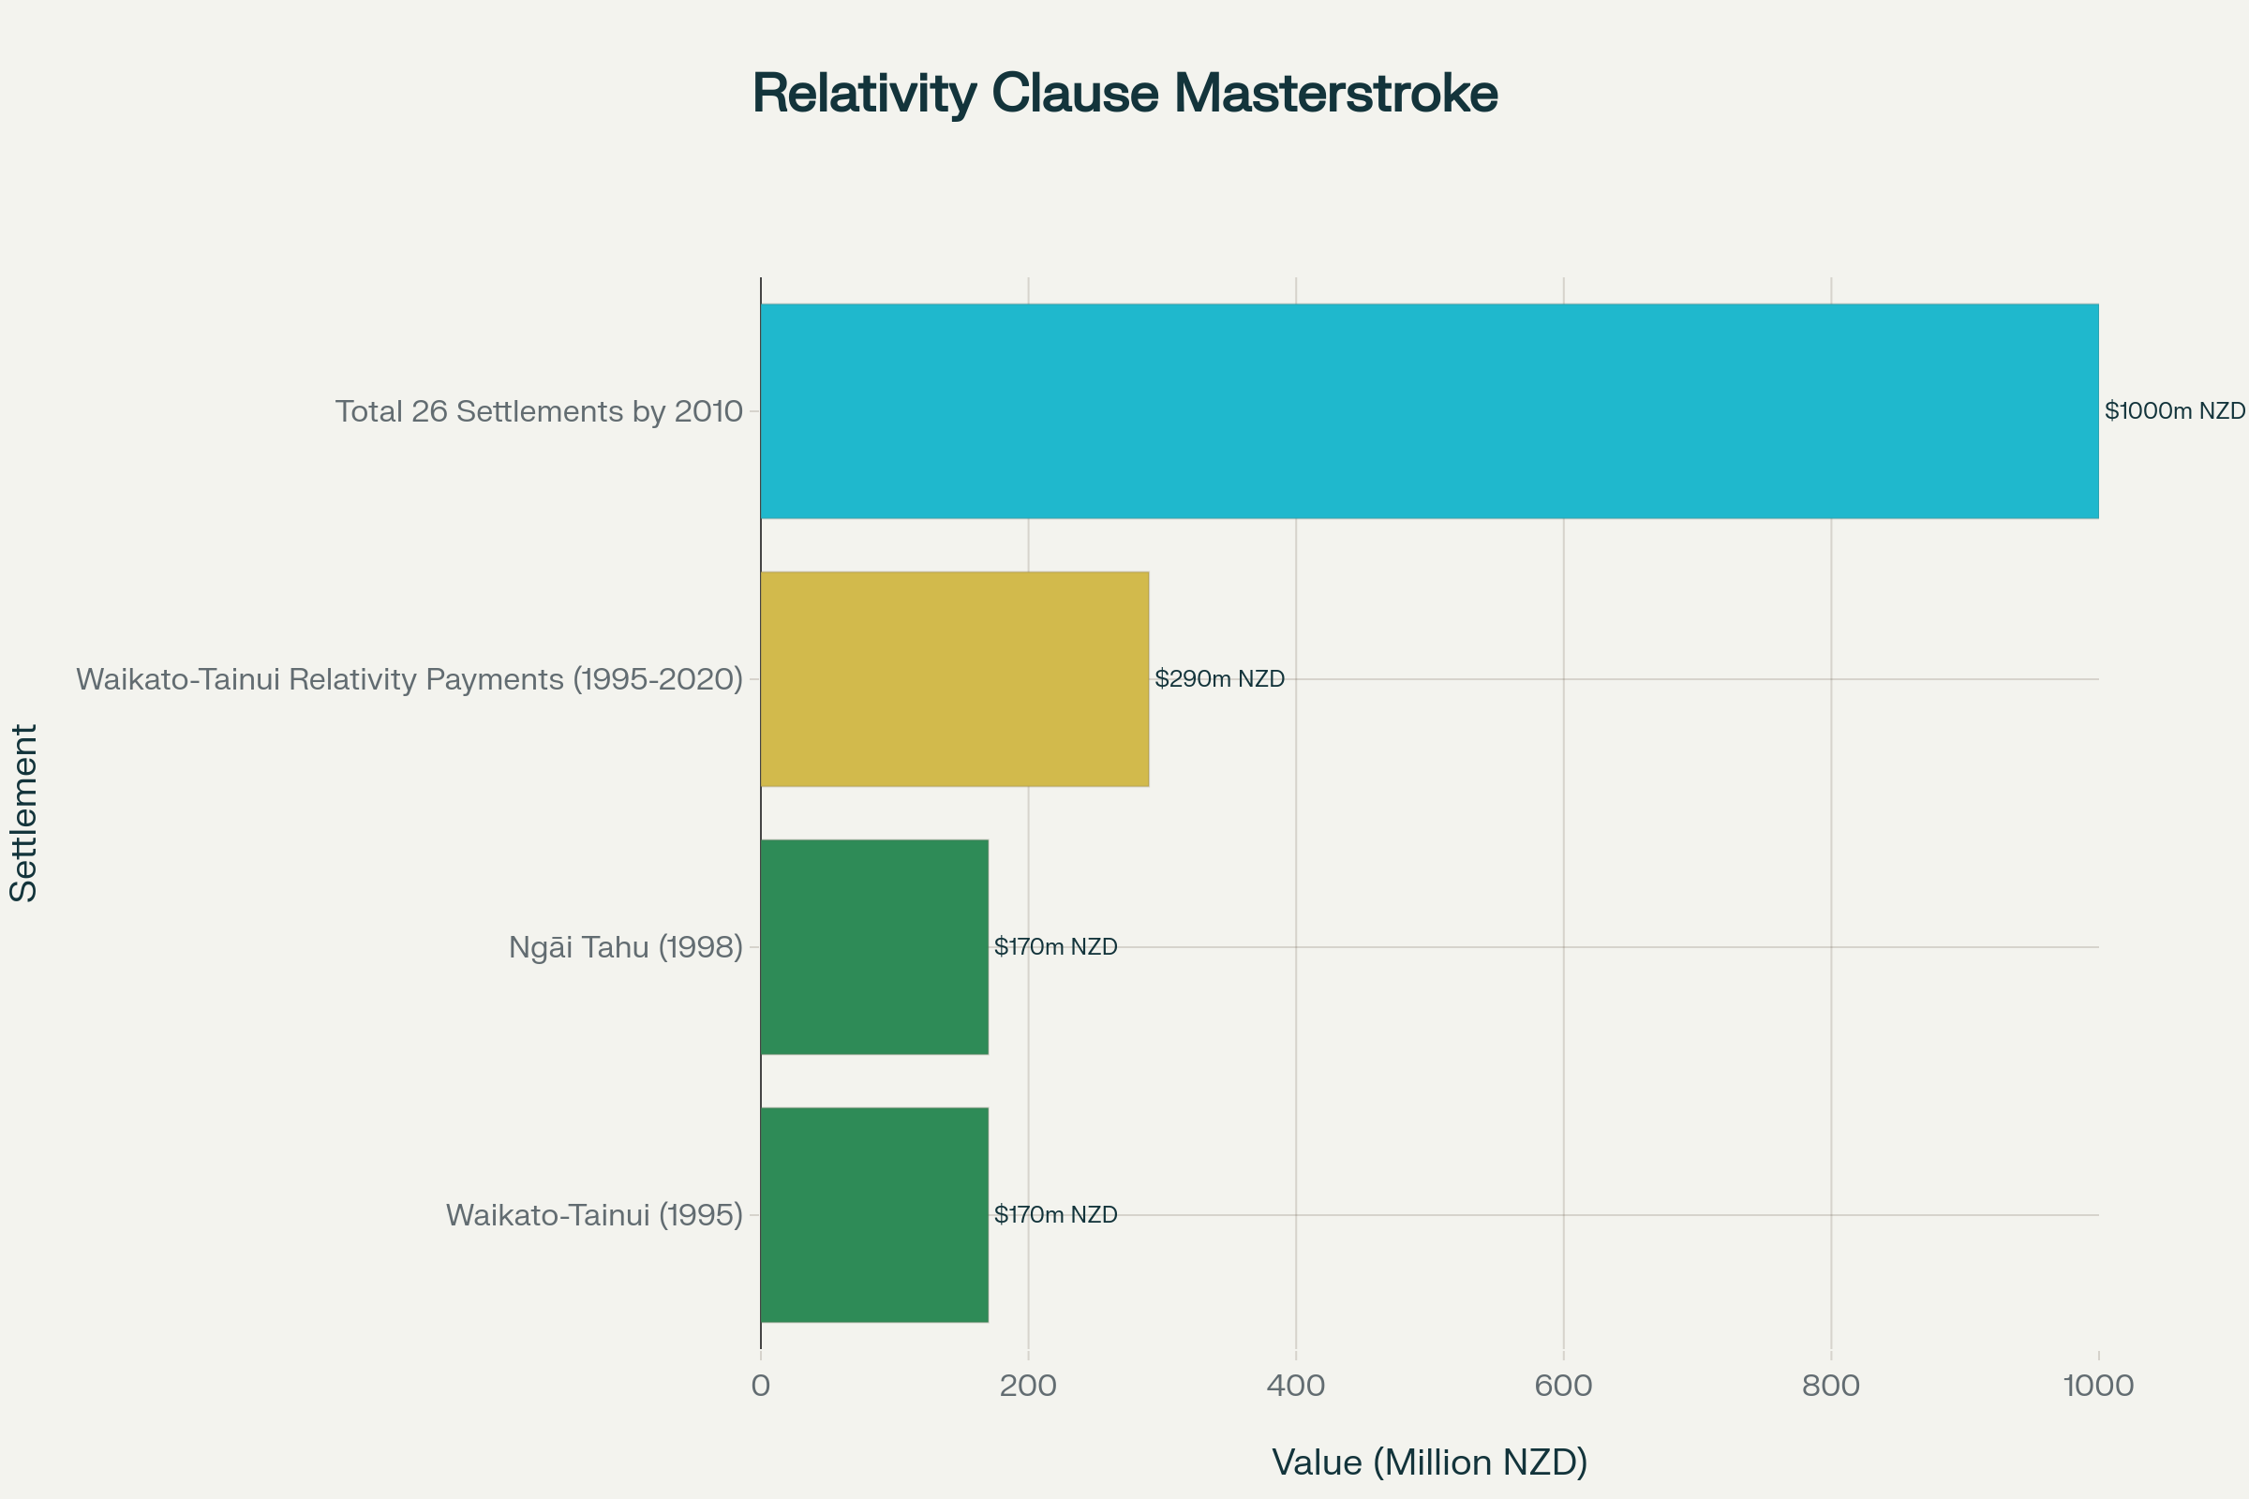Click the Ngāi Tahu (1998) axis label
Image resolution: width=2249 pixels, height=1499 pixels.
625,946
